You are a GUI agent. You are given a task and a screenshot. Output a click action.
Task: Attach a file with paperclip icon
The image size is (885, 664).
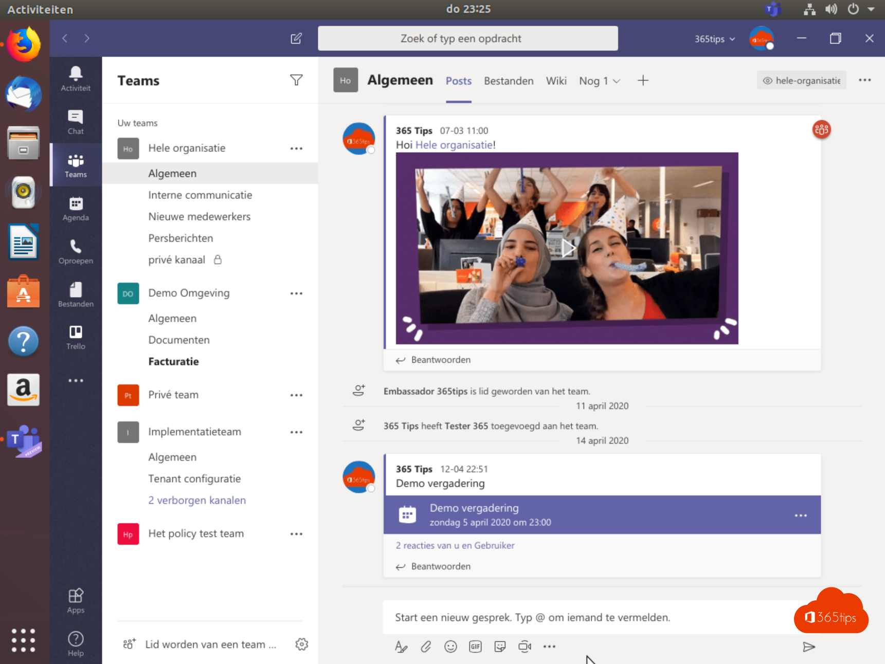[426, 647]
